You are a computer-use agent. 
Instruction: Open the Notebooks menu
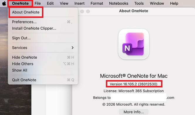119,3
